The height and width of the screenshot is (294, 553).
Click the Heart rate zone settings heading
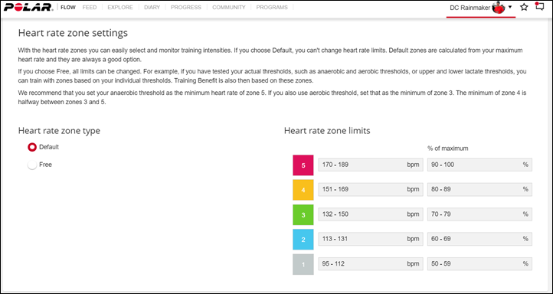[x=73, y=33]
